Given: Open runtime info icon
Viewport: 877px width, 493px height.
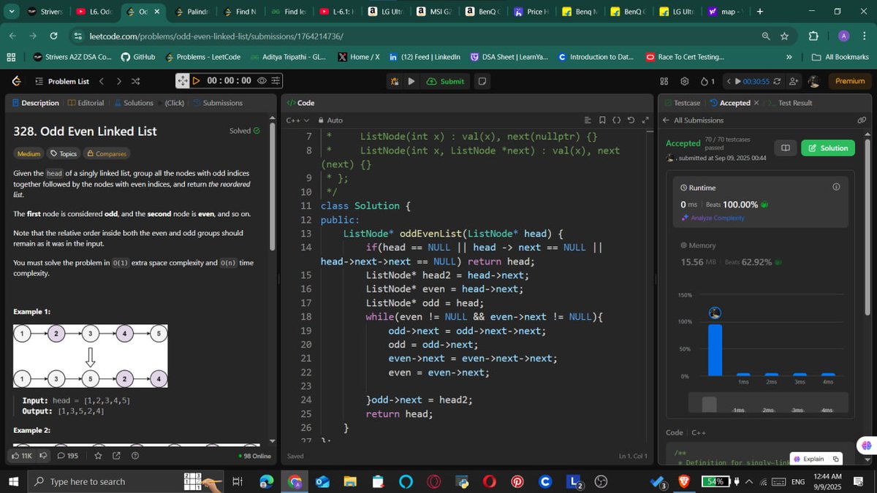Looking at the screenshot, I should (836, 187).
